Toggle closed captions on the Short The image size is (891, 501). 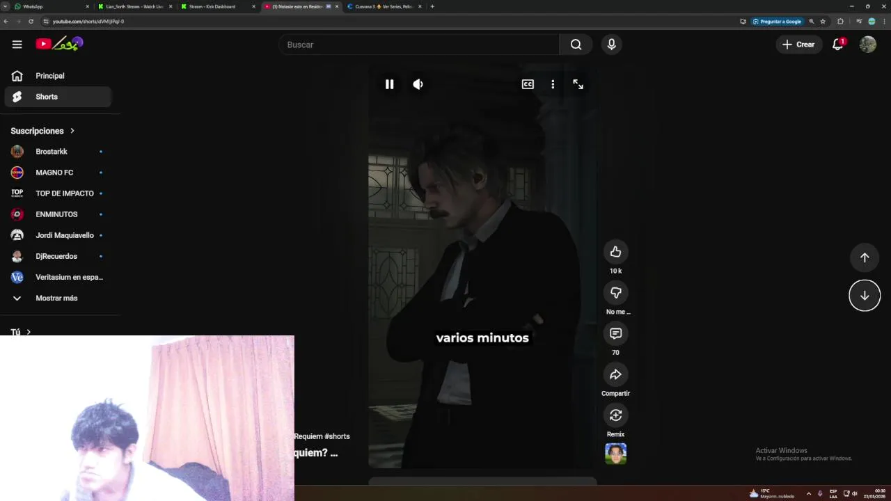(528, 84)
